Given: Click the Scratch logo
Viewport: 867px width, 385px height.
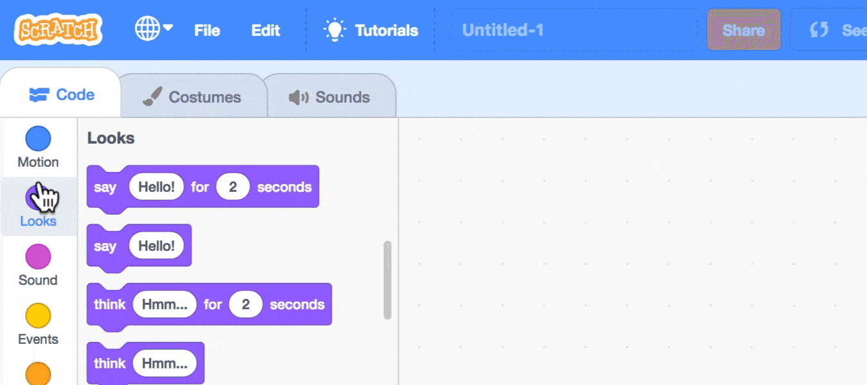Looking at the screenshot, I should coord(59,30).
